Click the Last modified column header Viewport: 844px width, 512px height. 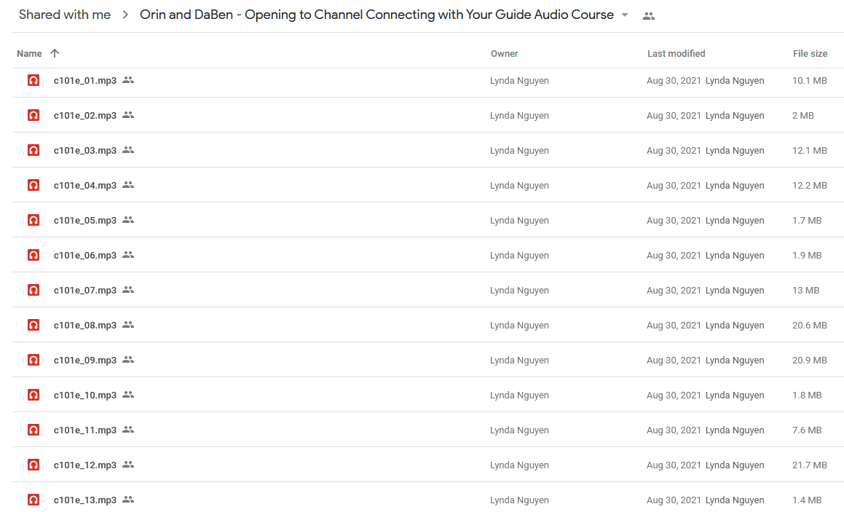coord(676,54)
